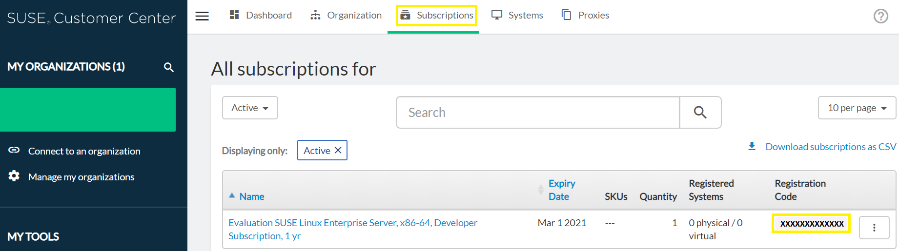Click Connect to an organization
Viewport: 899px width, 251px height.
pyautogui.click(x=84, y=151)
